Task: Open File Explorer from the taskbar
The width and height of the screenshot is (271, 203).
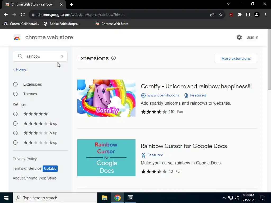Action: click(x=104, y=198)
